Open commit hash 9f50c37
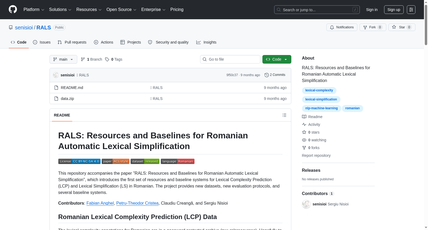 pyautogui.click(x=232, y=75)
